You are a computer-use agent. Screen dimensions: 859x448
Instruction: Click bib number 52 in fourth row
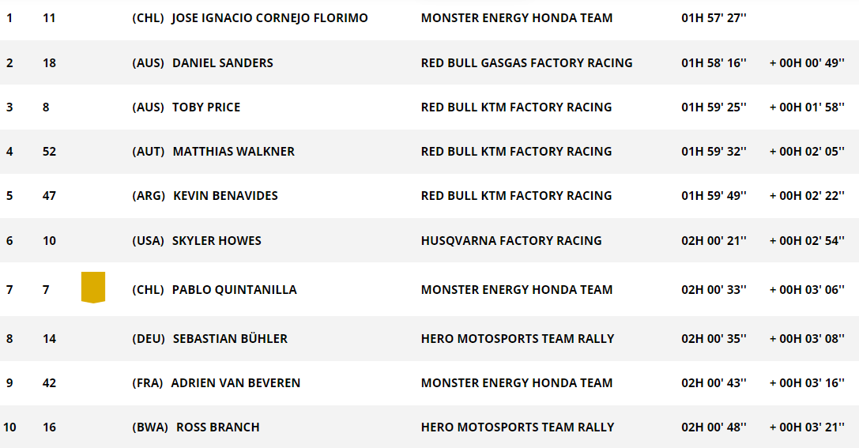click(x=49, y=152)
